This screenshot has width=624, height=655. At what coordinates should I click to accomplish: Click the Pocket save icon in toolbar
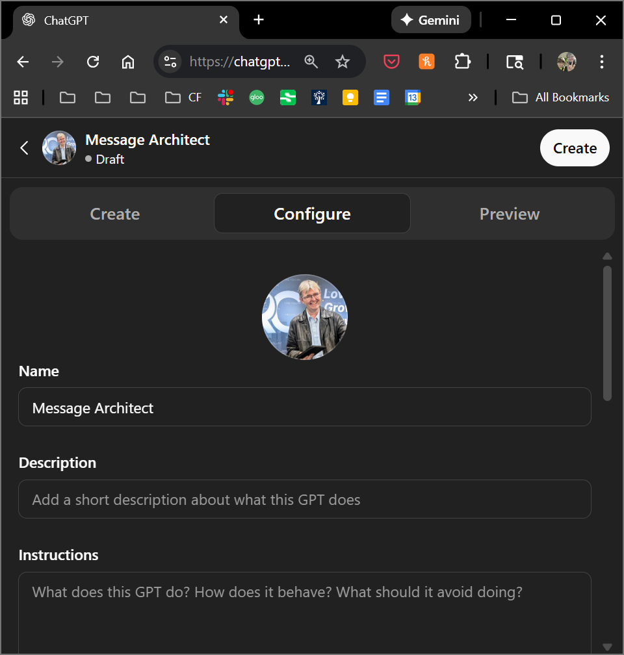[391, 62]
